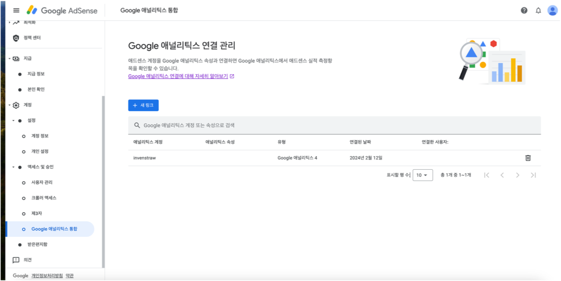Open Google 애널리틱스 연결에 대해 자세히 알아보기 link
The height and width of the screenshot is (281, 561).
[x=178, y=76]
